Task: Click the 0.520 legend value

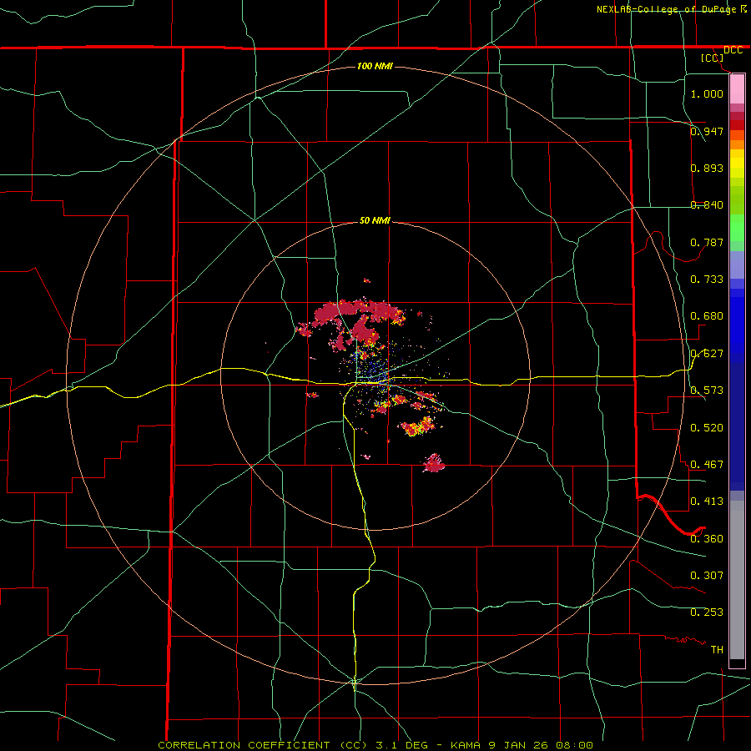Action: click(707, 427)
